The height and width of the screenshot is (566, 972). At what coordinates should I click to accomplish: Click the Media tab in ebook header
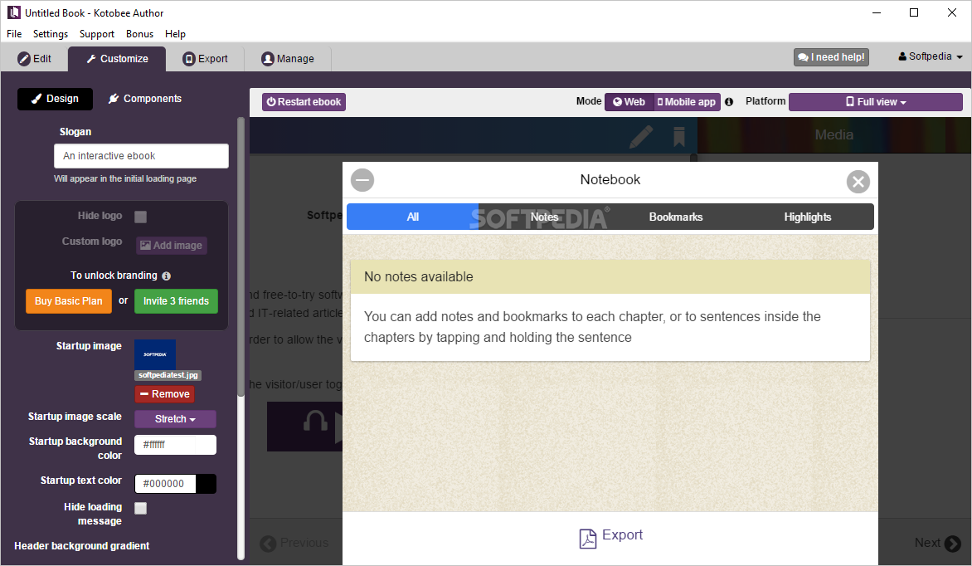click(x=834, y=134)
